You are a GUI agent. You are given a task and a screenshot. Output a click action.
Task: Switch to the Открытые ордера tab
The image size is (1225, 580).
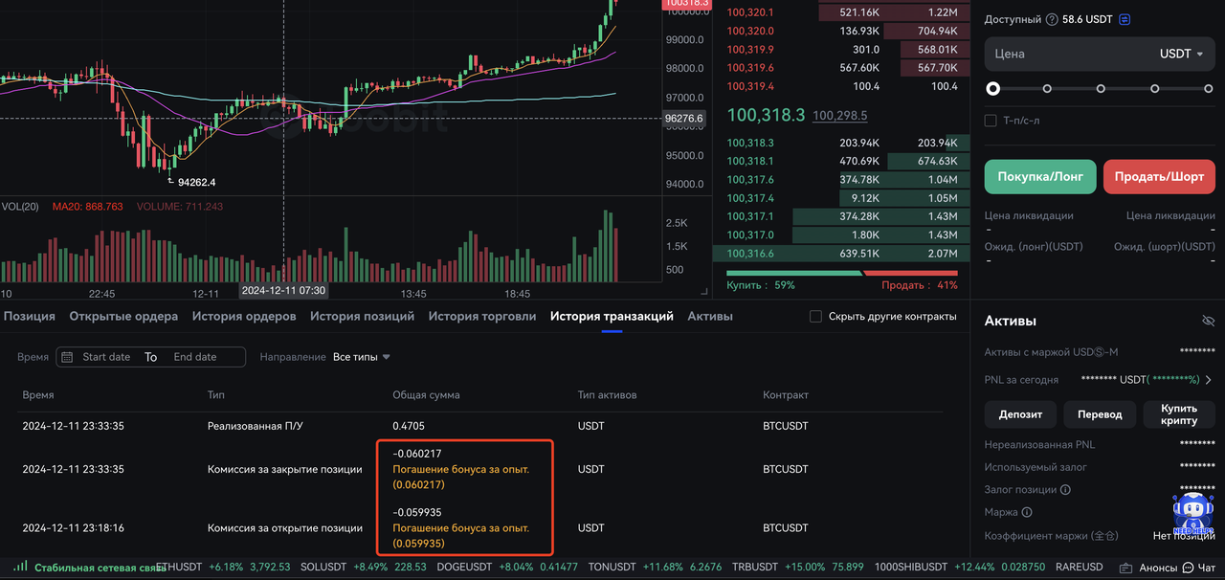123,316
